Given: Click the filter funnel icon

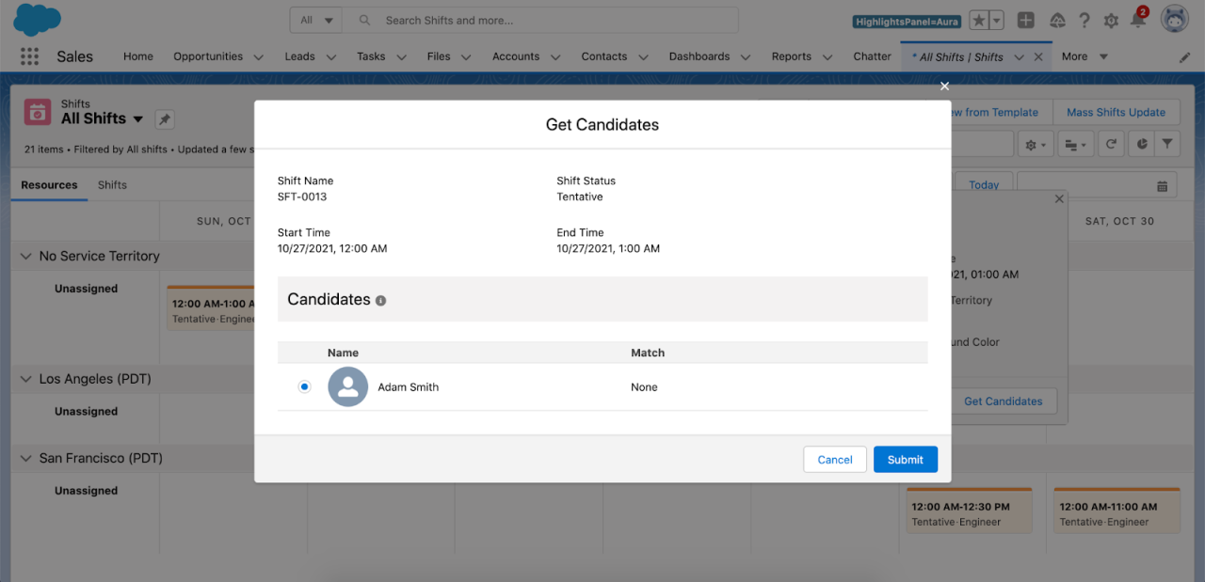Looking at the screenshot, I should tap(1167, 144).
